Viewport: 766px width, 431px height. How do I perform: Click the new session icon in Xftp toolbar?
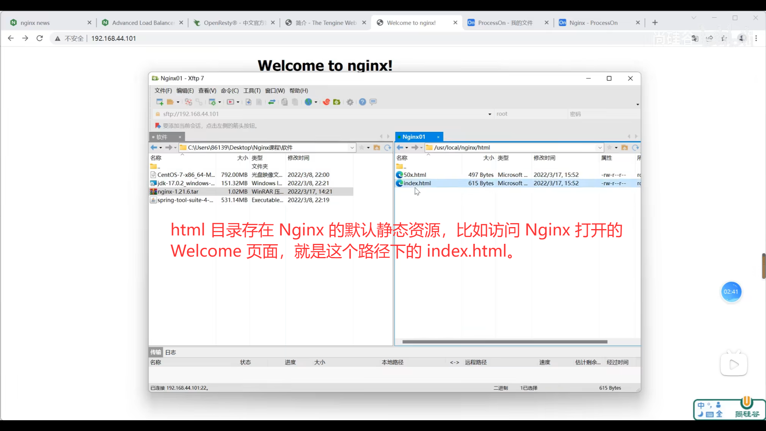click(x=160, y=102)
